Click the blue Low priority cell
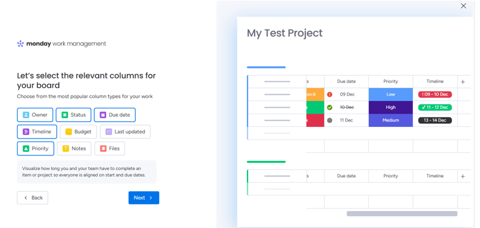 pos(391,94)
